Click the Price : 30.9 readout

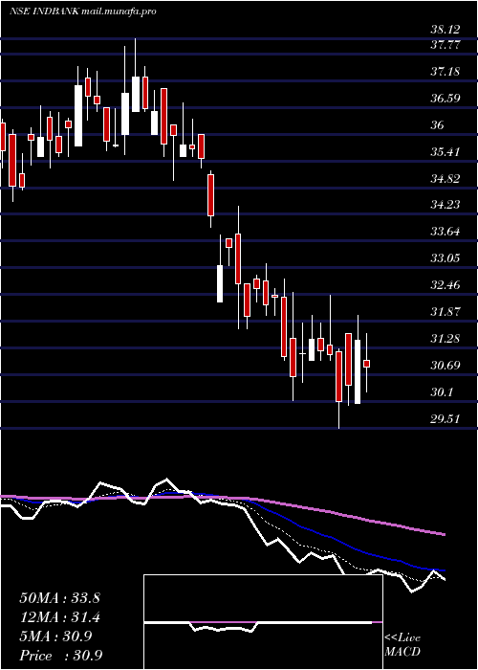(59, 656)
